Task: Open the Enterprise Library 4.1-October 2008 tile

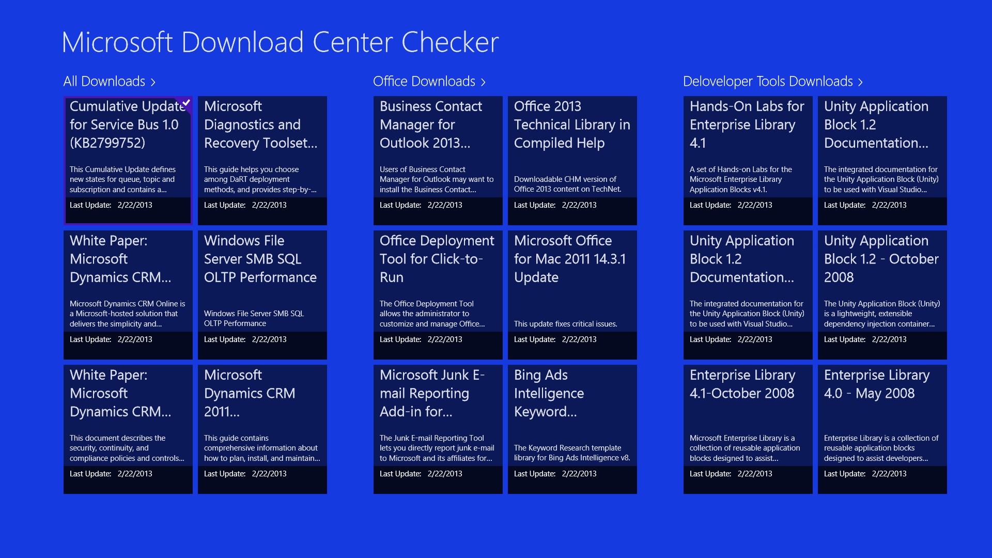Action: tap(748, 429)
